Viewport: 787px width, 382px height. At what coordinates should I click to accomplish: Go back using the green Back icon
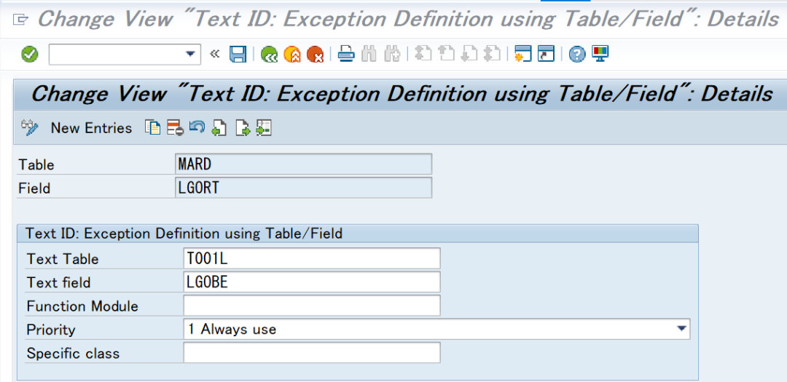[x=270, y=54]
